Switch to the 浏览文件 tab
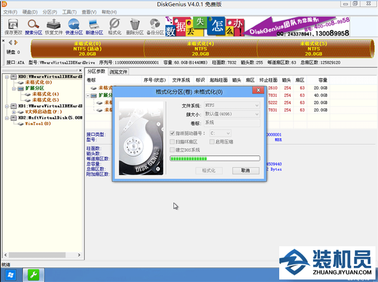Image resolution: width=378 pixels, height=282 pixels. [118, 72]
